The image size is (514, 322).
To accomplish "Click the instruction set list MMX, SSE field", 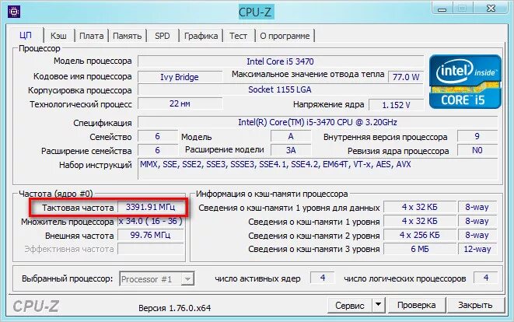I will coord(317,170).
